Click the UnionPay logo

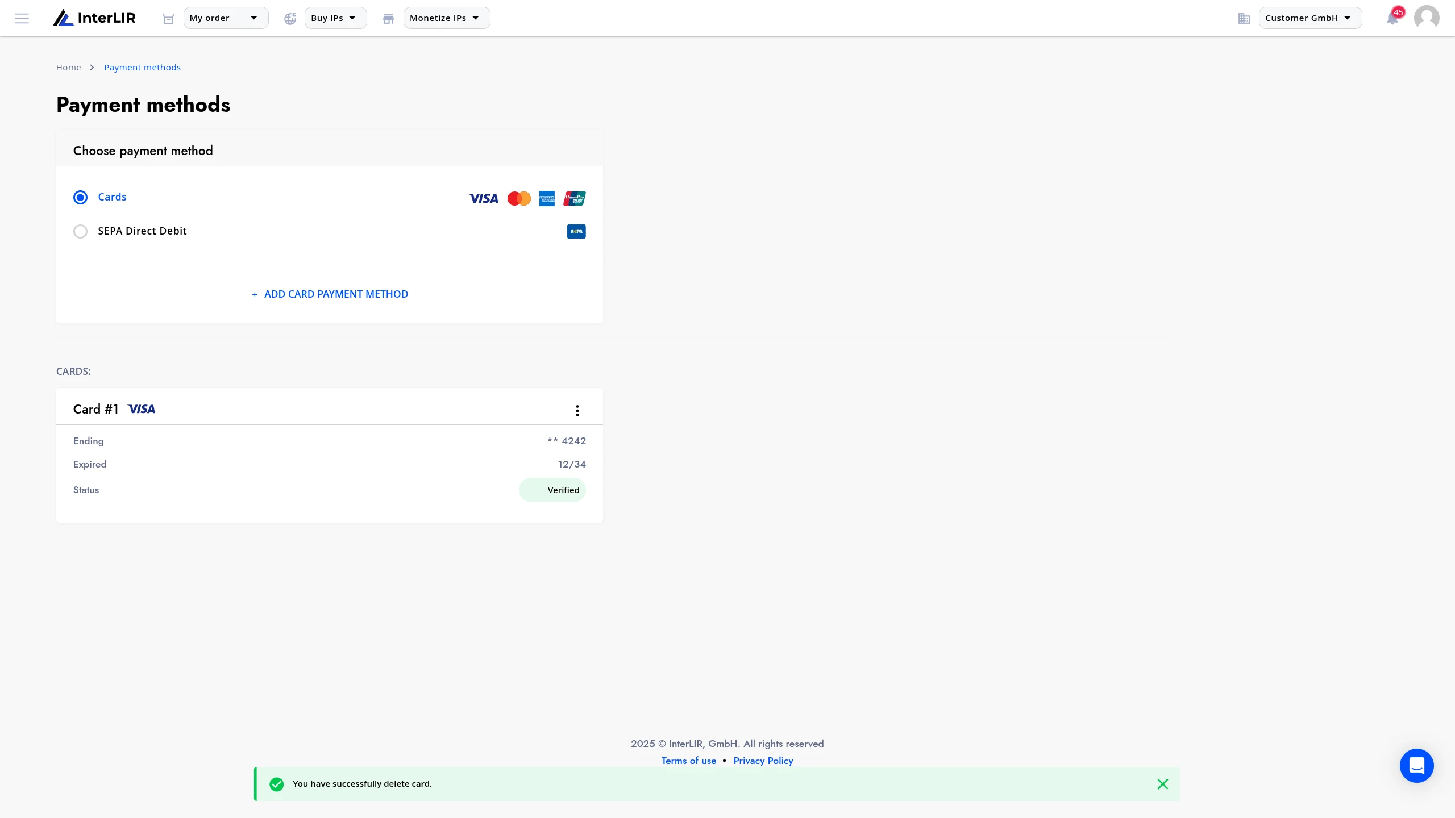pos(575,198)
